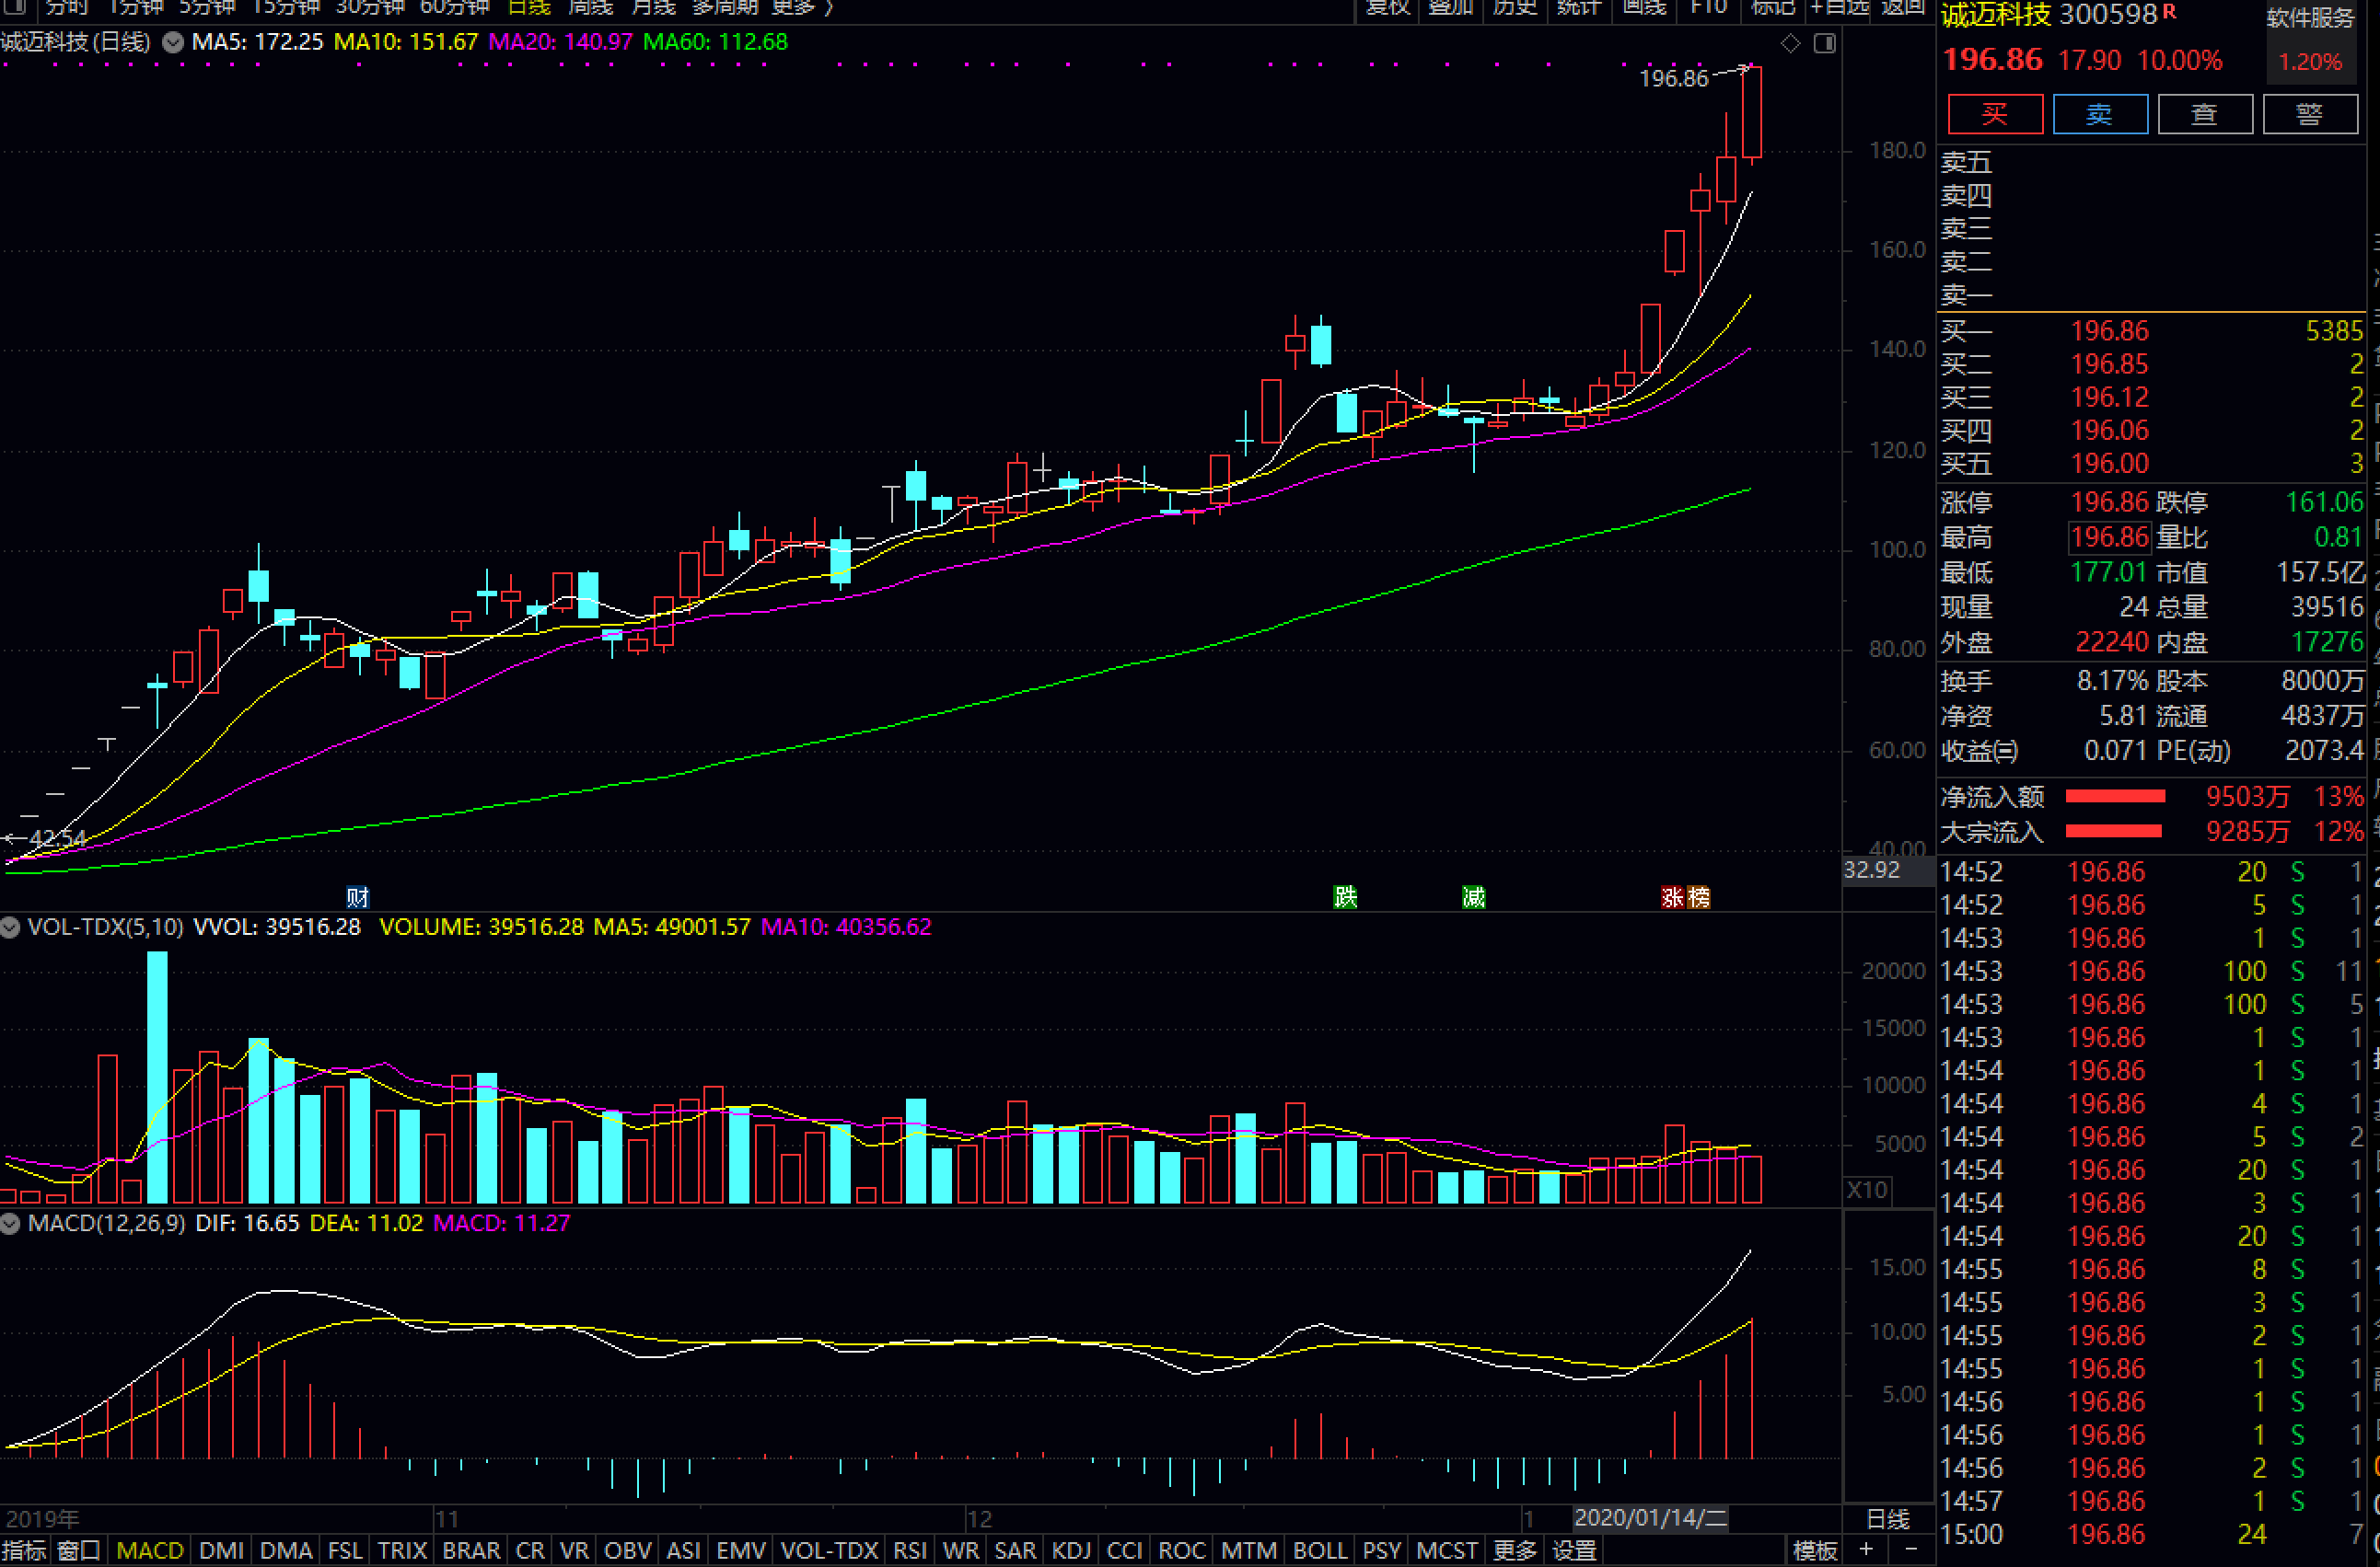The width and height of the screenshot is (2380, 1567).
Task: Expand the 更多 periods menu at top
Action: click(x=802, y=7)
